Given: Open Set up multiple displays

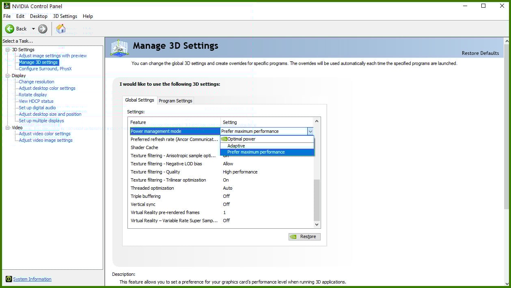Looking at the screenshot, I should click(41, 121).
